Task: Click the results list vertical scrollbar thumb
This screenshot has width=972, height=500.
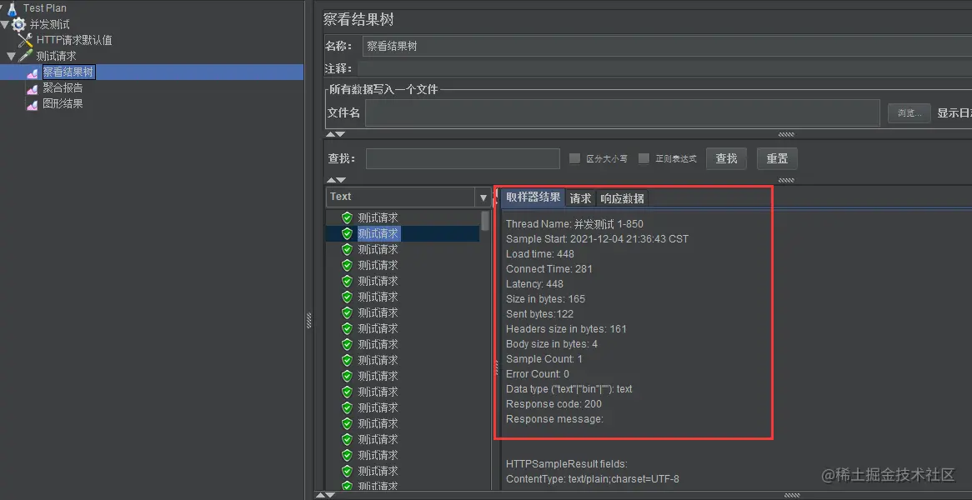Action: pos(485,221)
